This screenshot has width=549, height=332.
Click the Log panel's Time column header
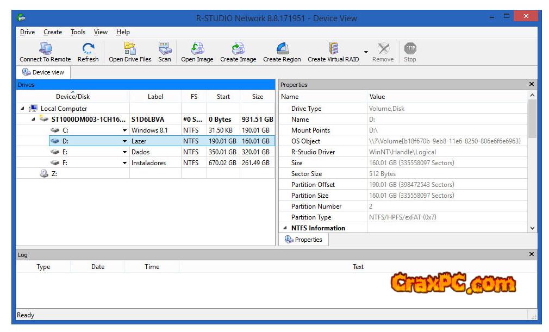click(152, 267)
